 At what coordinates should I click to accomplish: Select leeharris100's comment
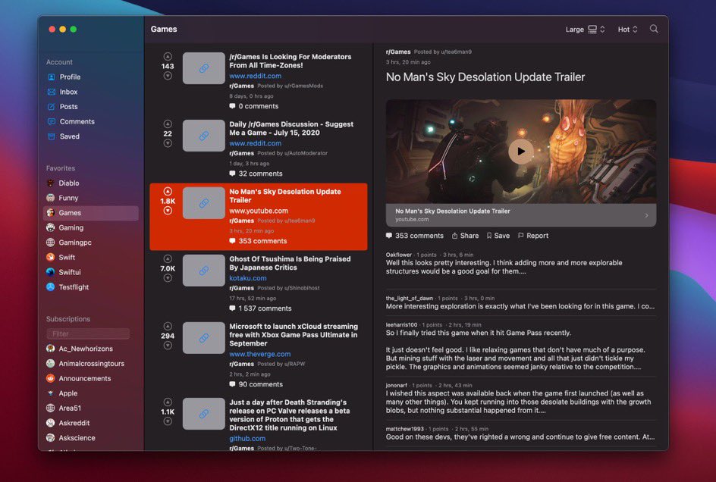[520, 346]
